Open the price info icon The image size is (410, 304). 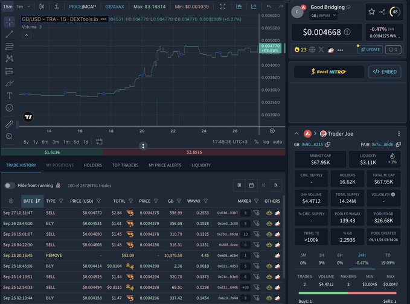347,32
